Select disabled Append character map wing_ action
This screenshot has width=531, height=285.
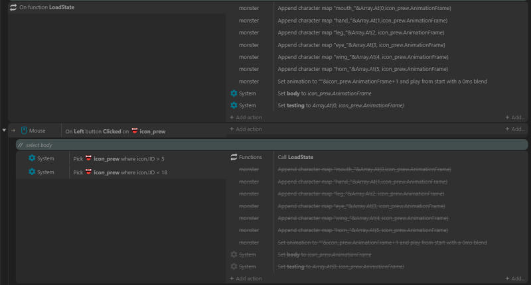pos(363,219)
